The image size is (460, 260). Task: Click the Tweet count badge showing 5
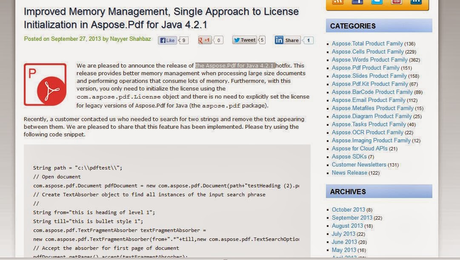[261, 40]
